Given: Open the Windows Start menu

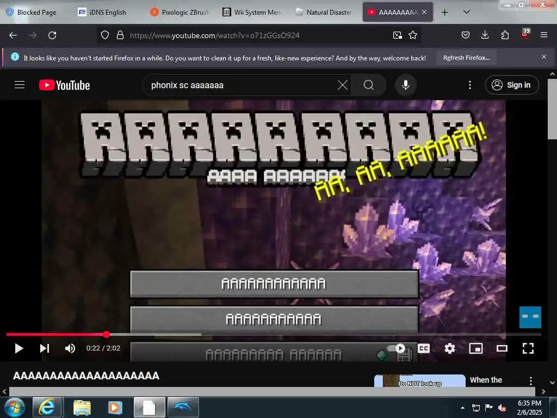Looking at the screenshot, I should pos(14,407).
